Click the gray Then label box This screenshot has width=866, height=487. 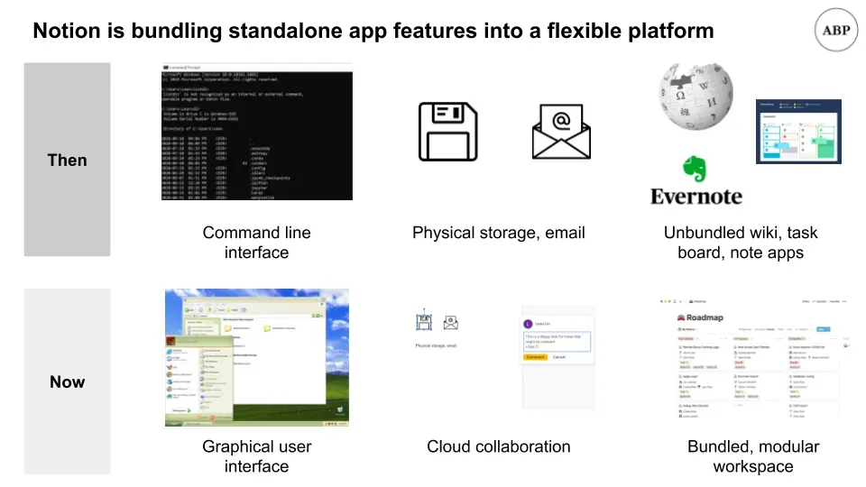pyautogui.click(x=67, y=160)
